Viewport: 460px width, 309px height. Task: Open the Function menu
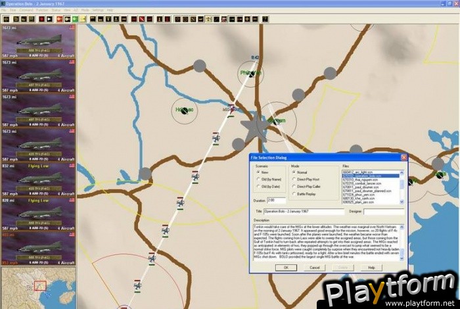[x=42, y=11]
